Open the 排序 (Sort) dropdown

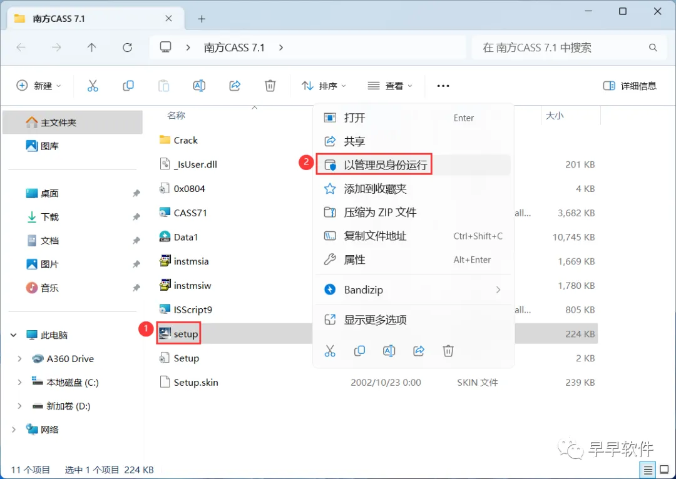click(x=324, y=86)
